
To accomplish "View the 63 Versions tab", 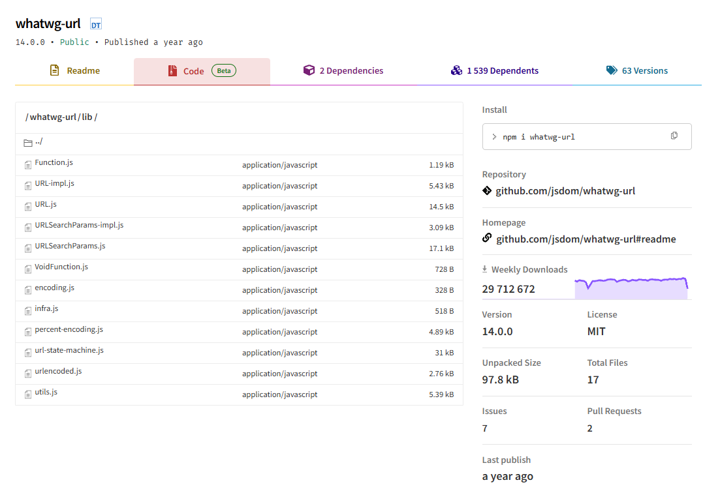I will tap(636, 71).
